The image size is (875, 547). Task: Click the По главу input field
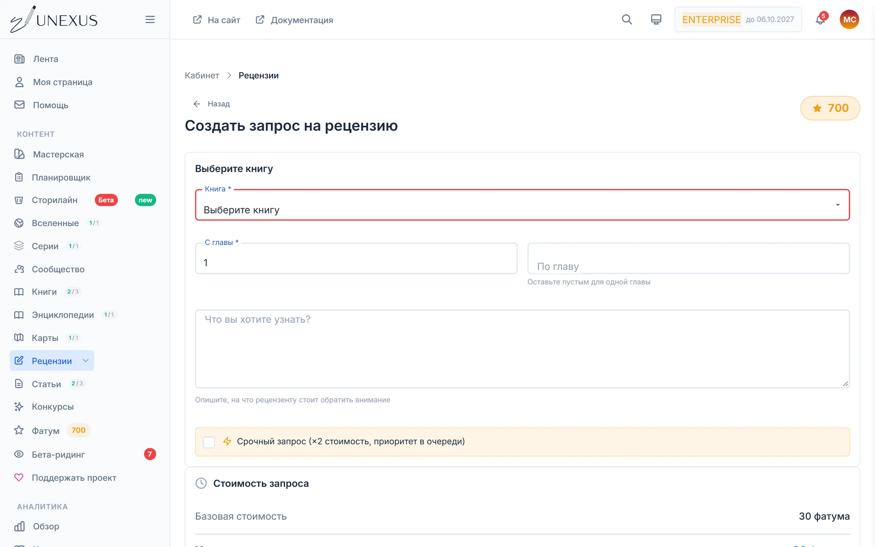coord(688,258)
